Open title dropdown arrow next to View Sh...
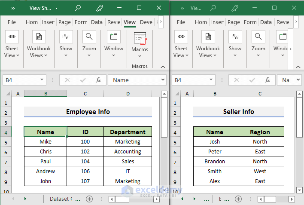Viewport: 304px width, 205px height. [x=56, y=8]
